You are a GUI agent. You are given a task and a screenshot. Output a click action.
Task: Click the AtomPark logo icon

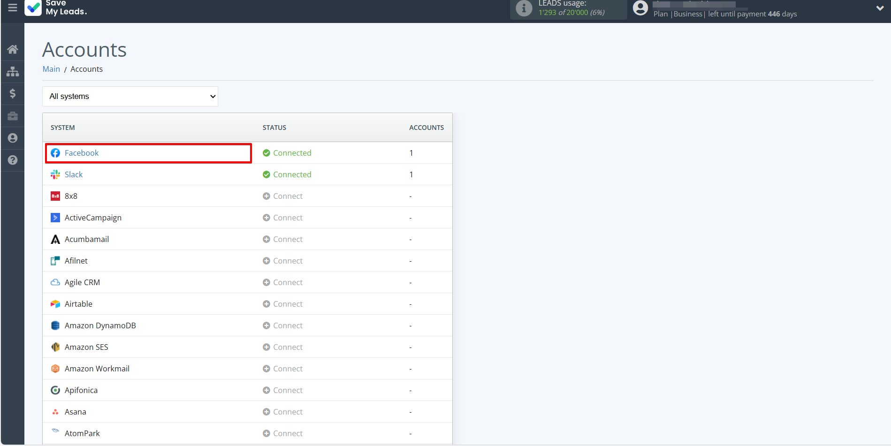(x=55, y=431)
